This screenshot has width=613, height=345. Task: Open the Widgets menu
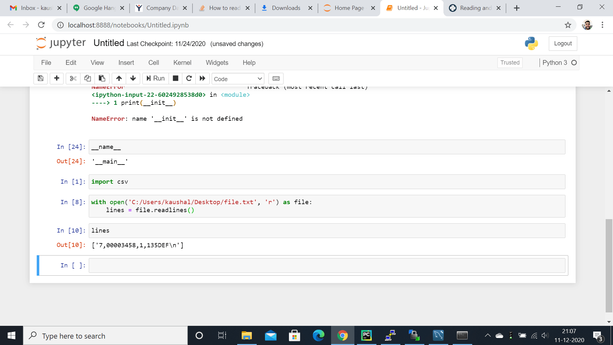tap(217, 63)
